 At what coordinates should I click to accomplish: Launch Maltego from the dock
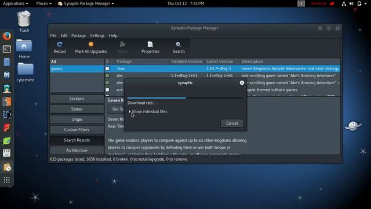click(6, 115)
